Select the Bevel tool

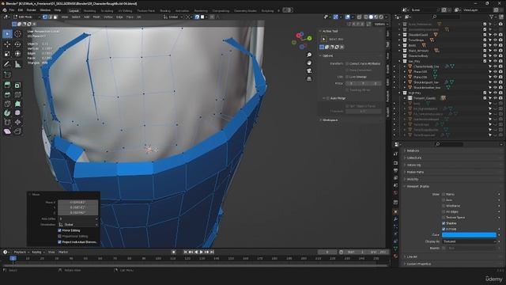click(x=7, y=95)
